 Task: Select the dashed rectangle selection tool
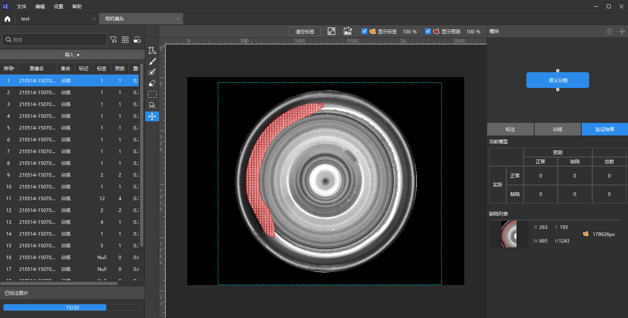(x=152, y=94)
